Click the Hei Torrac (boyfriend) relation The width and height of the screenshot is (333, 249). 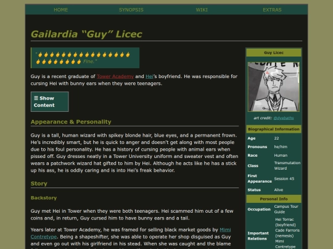tap(286, 222)
